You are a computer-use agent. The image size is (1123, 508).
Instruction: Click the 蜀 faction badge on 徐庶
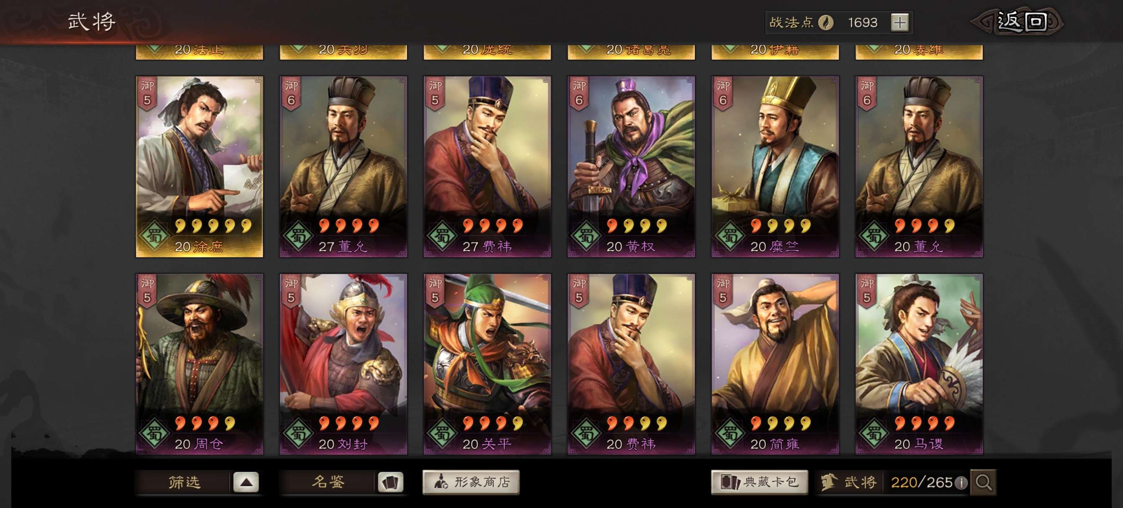pyautogui.click(x=154, y=236)
